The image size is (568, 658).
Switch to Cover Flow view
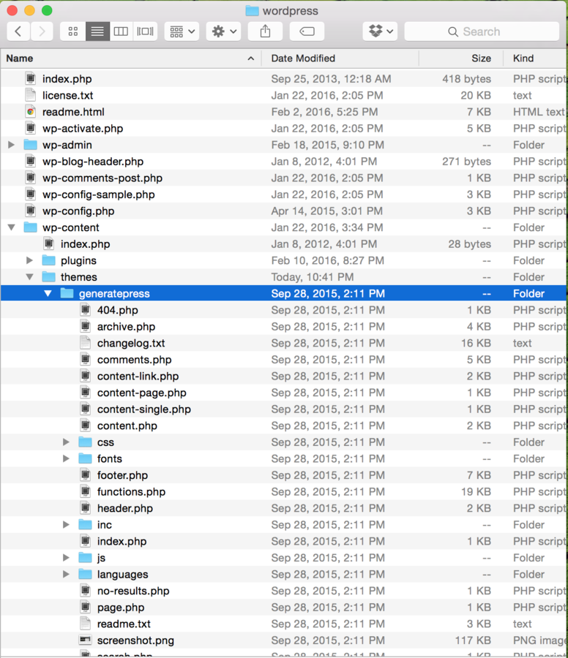[146, 31]
